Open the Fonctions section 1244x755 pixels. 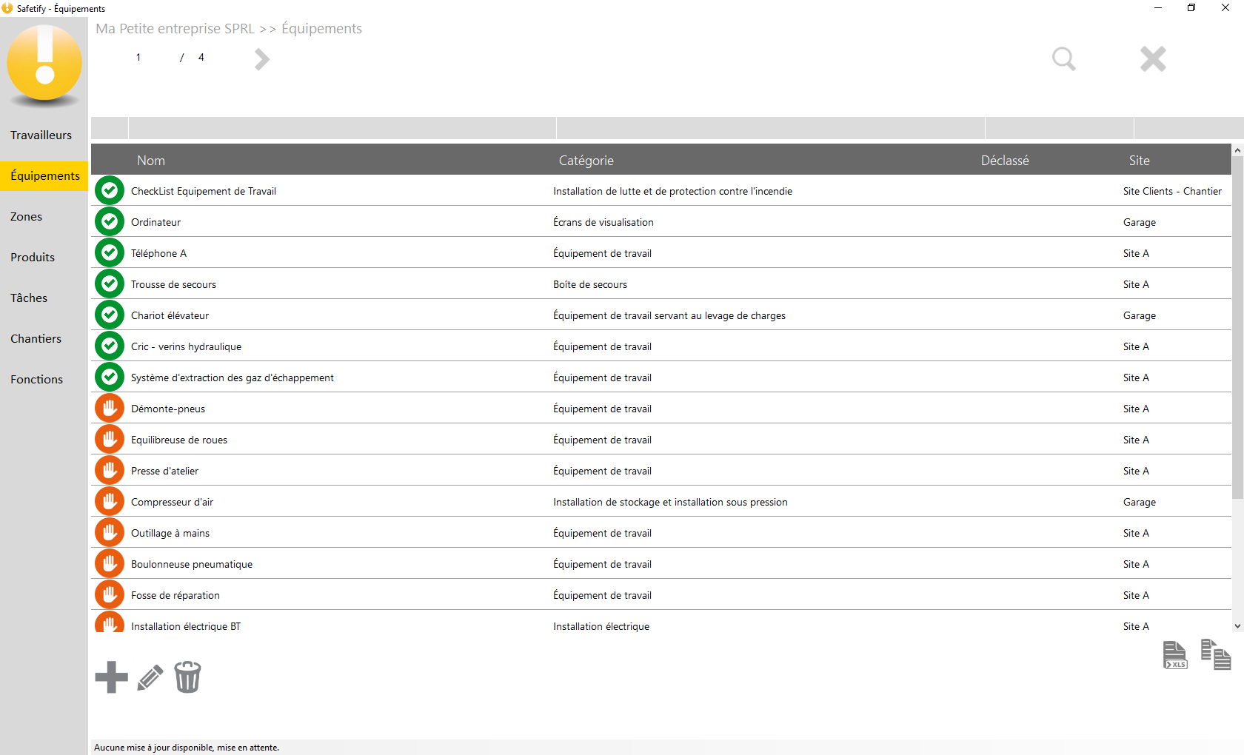click(x=44, y=380)
